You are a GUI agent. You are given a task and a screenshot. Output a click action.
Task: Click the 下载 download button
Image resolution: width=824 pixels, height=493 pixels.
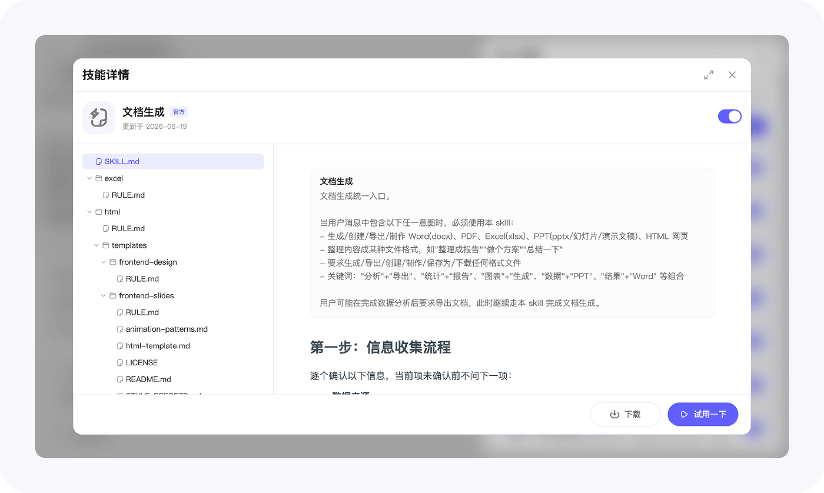click(x=625, y=414)
